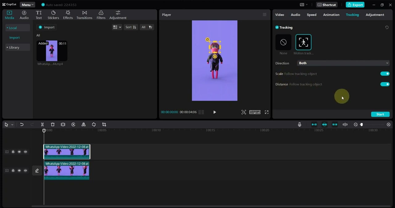
Task: Open the Menu in the top bar
Action: coord(27,5)
